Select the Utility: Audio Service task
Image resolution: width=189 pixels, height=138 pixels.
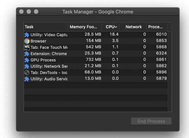(x=96, y=79)
